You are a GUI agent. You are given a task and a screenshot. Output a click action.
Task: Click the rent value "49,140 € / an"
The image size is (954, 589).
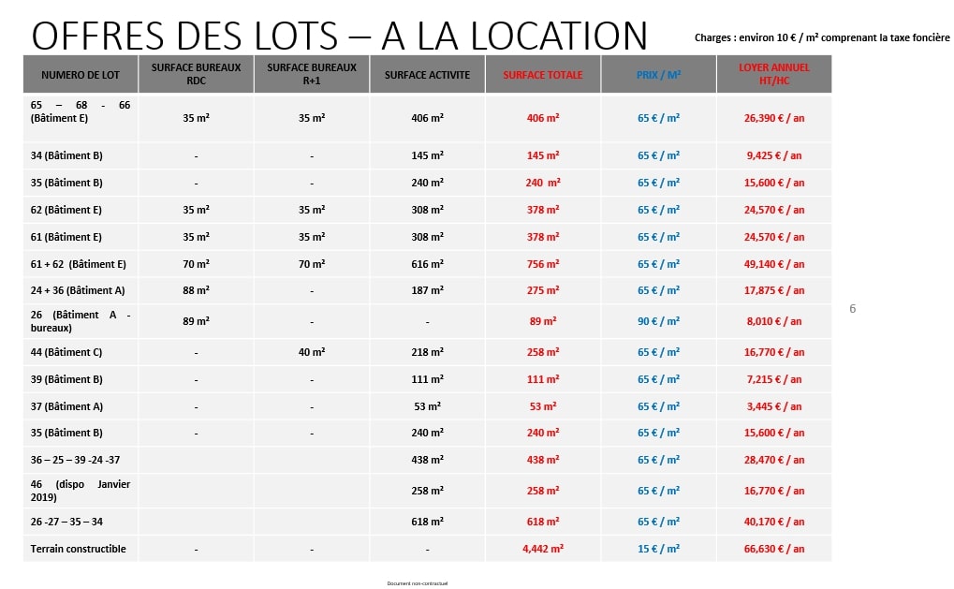tap(774, 264)
